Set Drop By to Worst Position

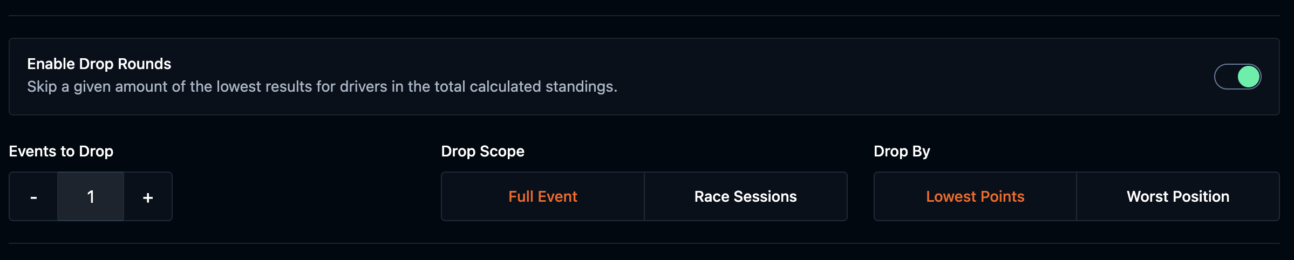[1177, 197]
